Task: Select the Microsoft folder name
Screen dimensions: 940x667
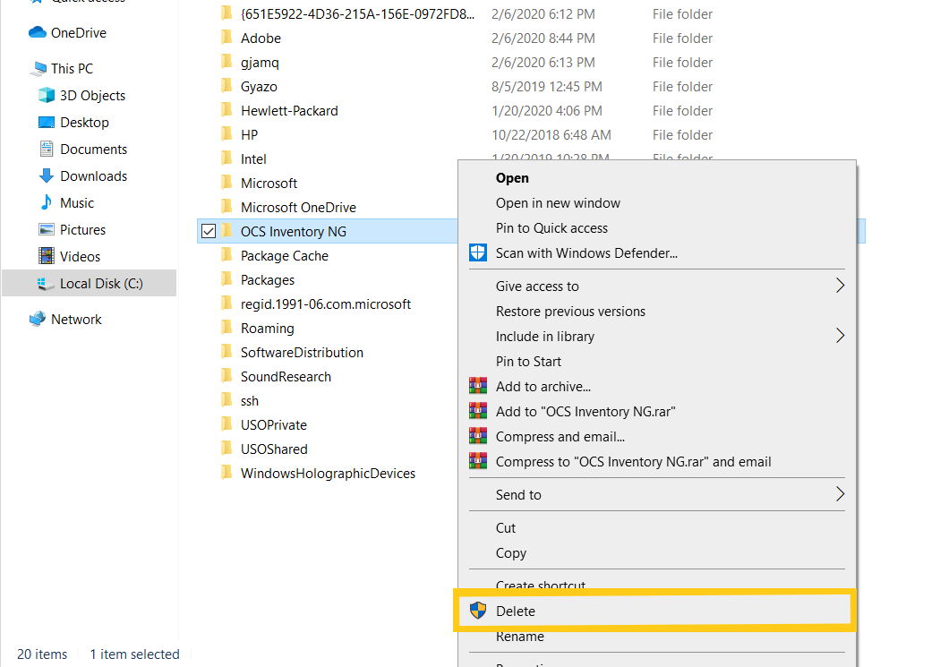Action: pos(269,183)
